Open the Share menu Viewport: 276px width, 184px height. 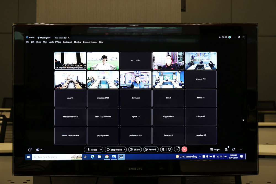(x=39, y=42)
